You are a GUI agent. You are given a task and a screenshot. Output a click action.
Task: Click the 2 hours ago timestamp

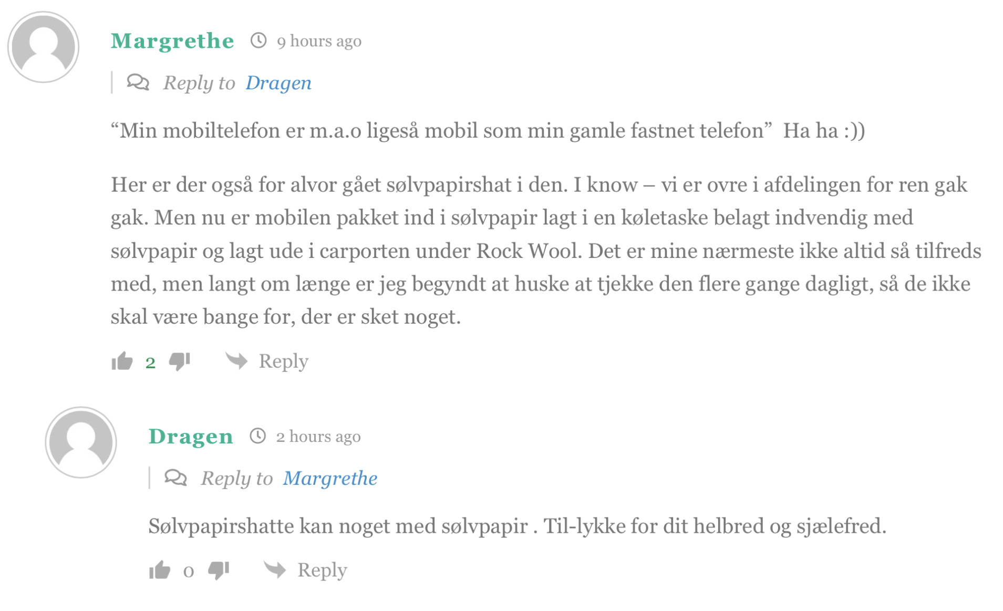click(x=318, y=437)
